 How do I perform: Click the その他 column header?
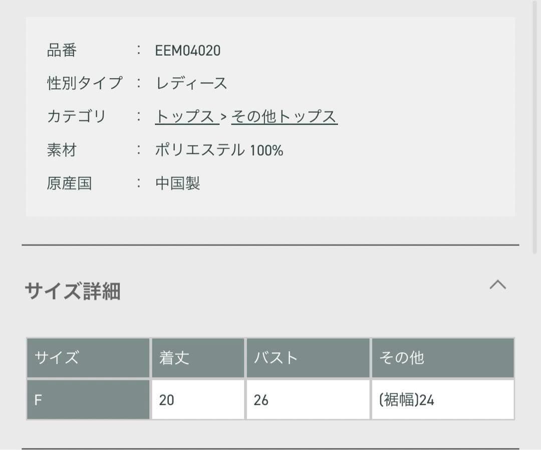(x=443, y=358)
